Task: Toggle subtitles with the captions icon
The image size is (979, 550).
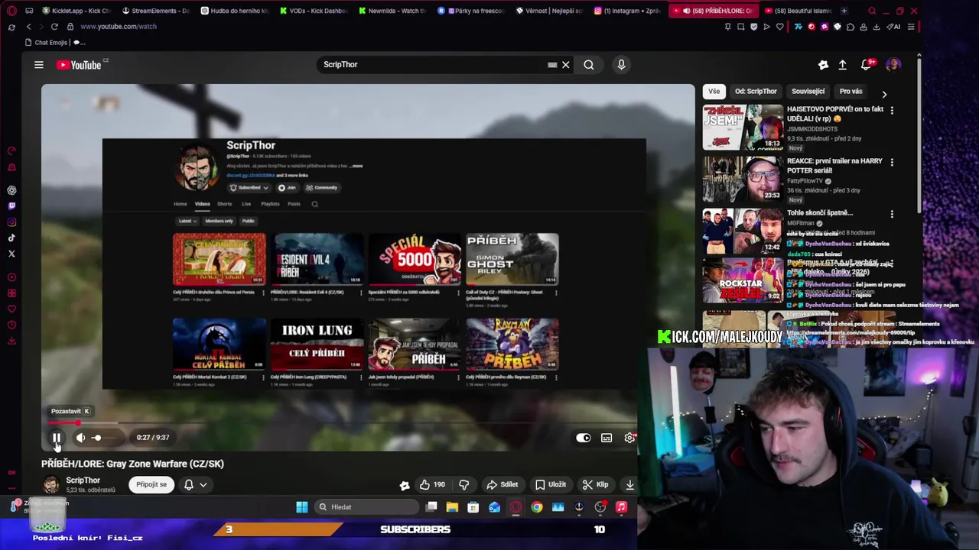Action: pyautogui.click(x=607, y=438)
